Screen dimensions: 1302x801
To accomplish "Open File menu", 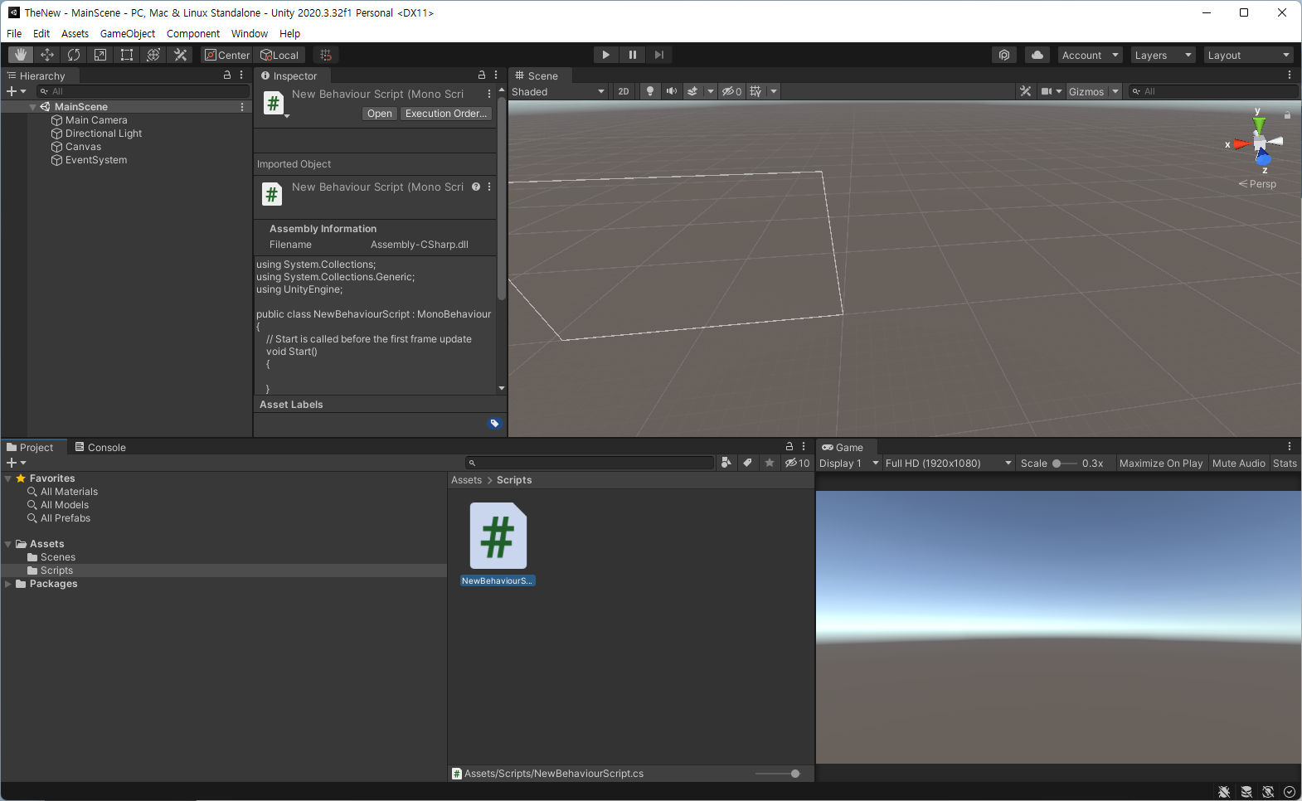I will tap(14, 33).
